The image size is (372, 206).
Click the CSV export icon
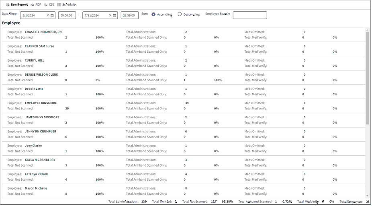(x=45, y=4)
